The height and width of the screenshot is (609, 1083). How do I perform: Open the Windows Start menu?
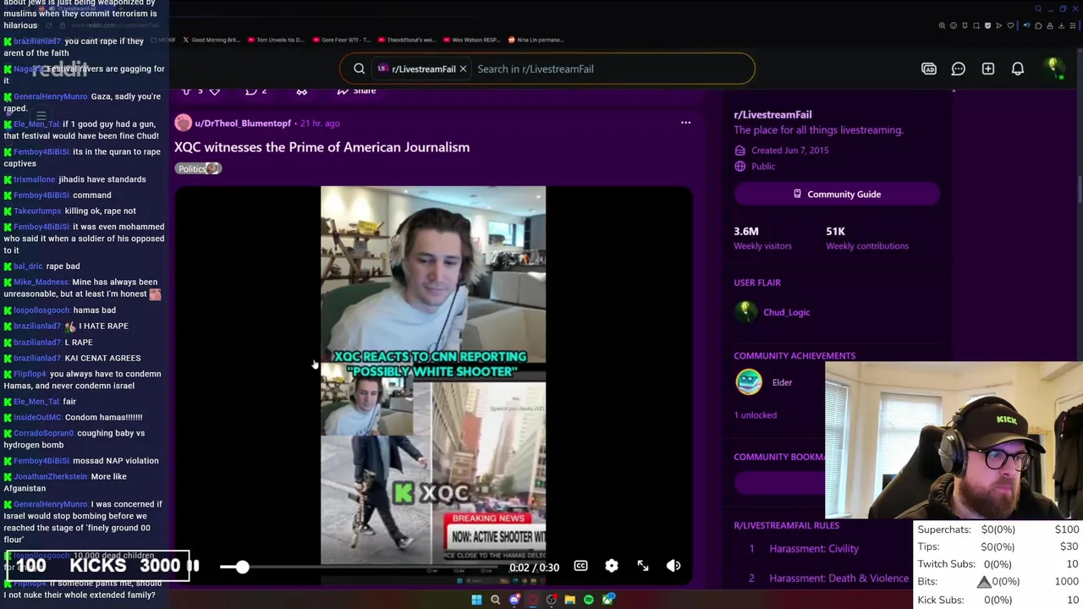(476, 600)
